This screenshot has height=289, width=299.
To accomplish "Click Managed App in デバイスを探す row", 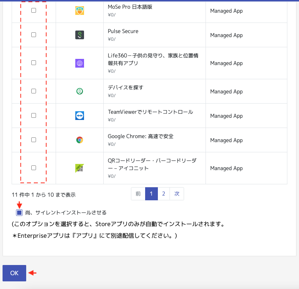I will [226, 92].
